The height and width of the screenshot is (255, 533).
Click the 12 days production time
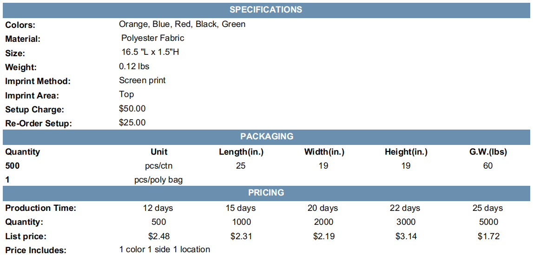pyautogui.click(x=158, y=208)
